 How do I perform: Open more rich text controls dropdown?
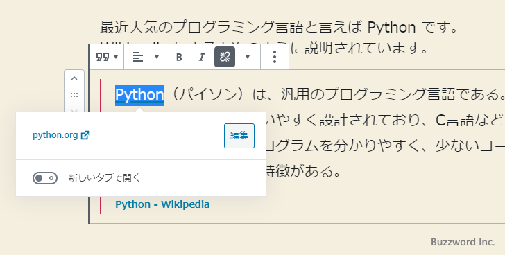point(248,57)
